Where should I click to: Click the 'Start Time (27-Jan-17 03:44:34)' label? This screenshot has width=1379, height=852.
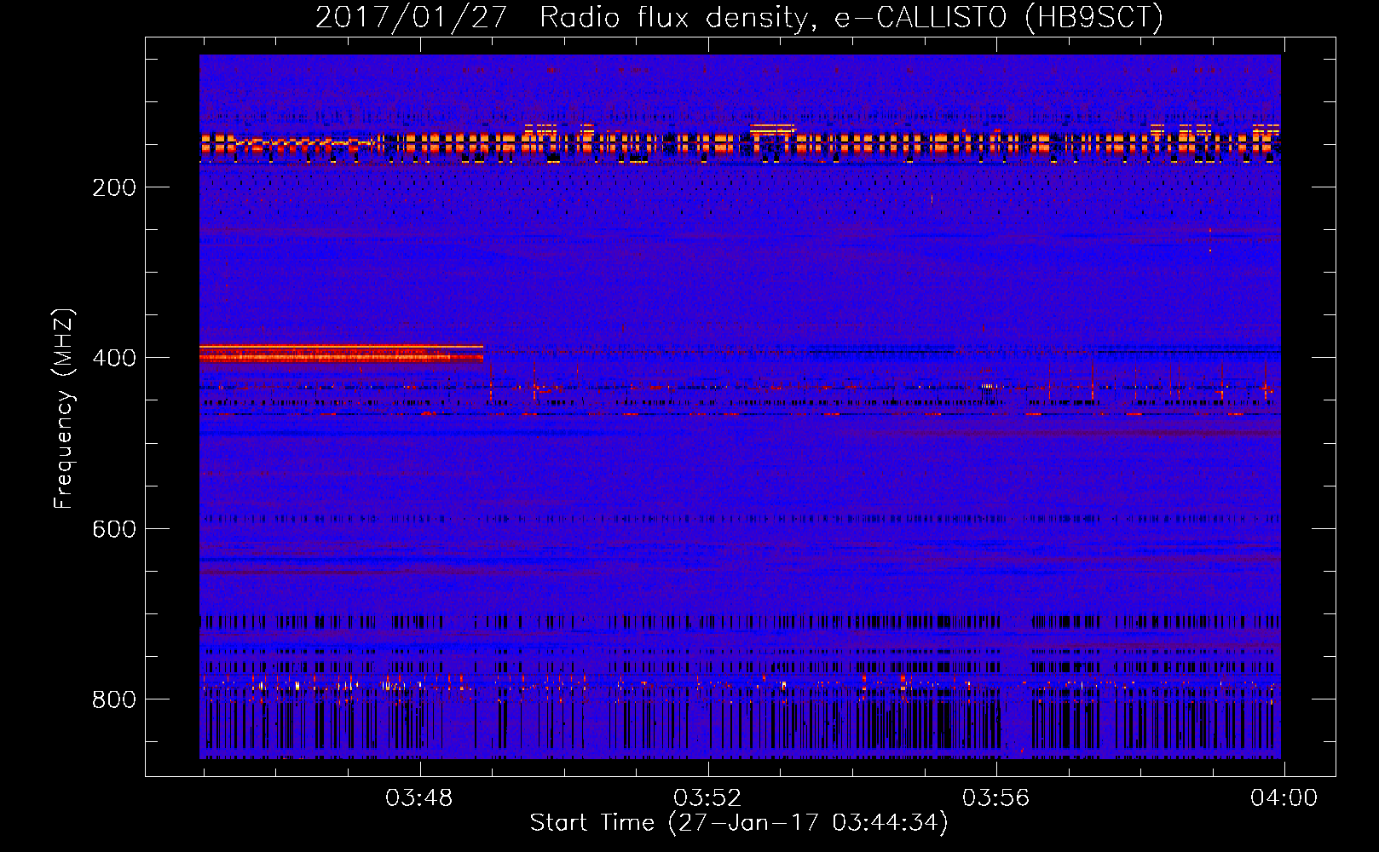[x=739, y=823]
